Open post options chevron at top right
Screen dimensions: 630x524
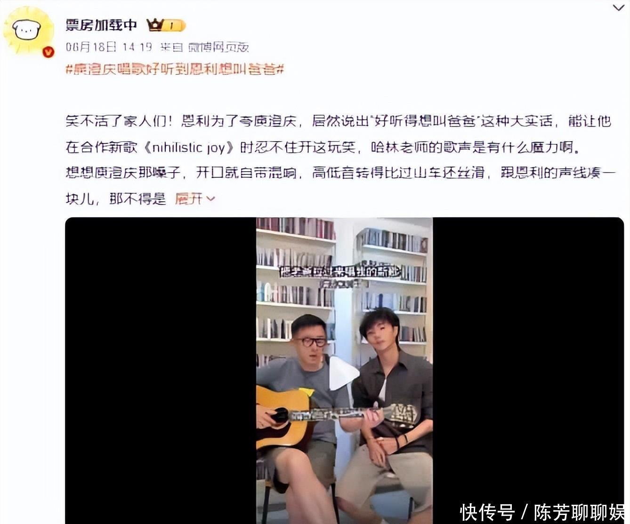(x=619, y=8)
